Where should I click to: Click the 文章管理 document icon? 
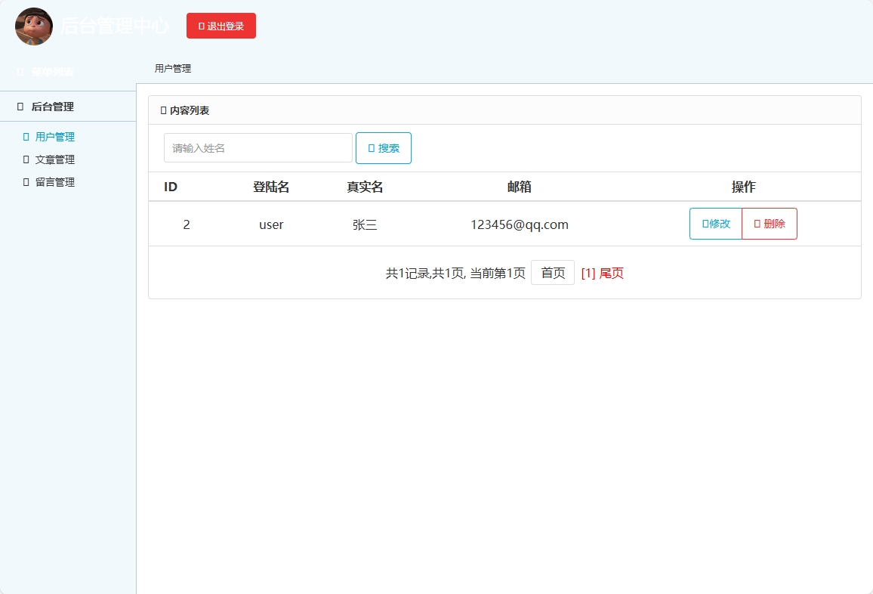[x=26, y=159]
